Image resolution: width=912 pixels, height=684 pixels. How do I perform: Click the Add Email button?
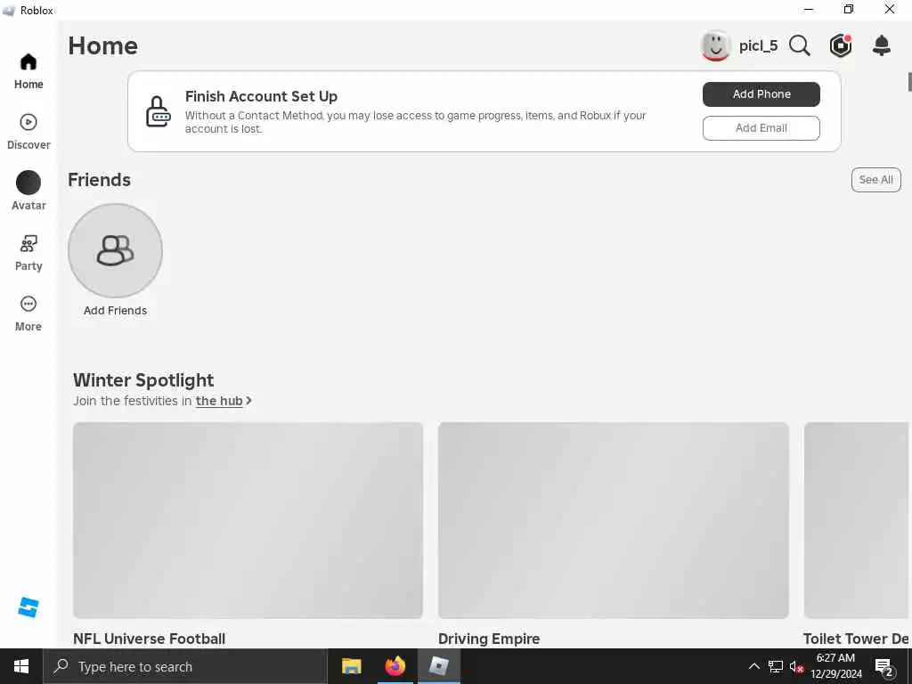[x=761, y=128]
